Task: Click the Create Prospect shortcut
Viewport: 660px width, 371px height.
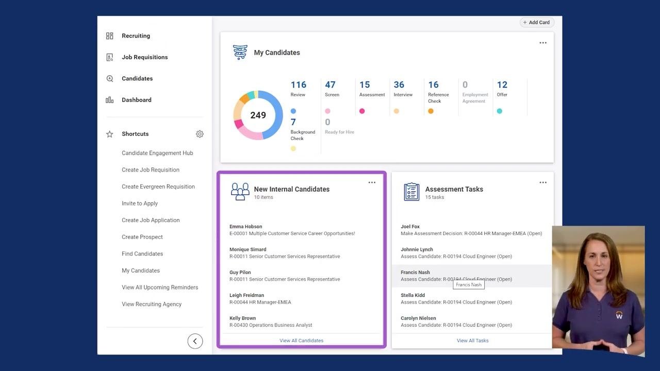Action: coord(142,237)
